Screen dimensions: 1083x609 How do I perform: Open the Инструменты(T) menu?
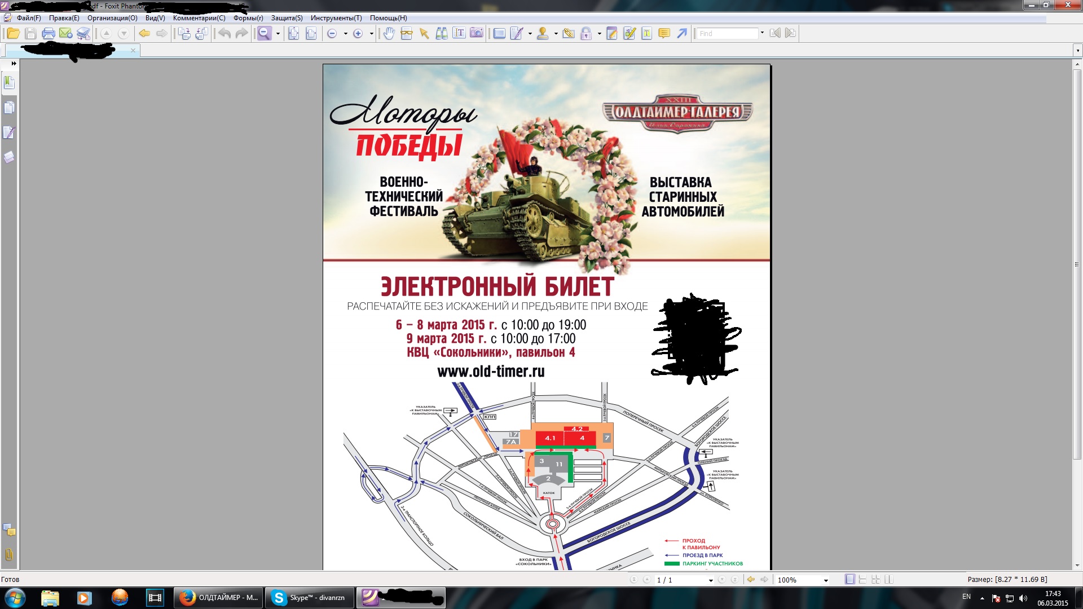click(336, 18)
